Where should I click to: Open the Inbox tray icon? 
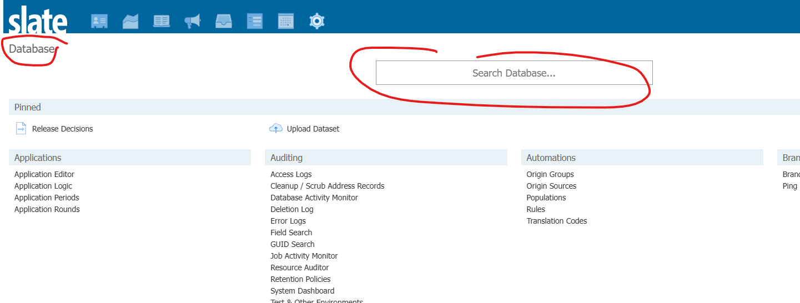click(224, 22)
